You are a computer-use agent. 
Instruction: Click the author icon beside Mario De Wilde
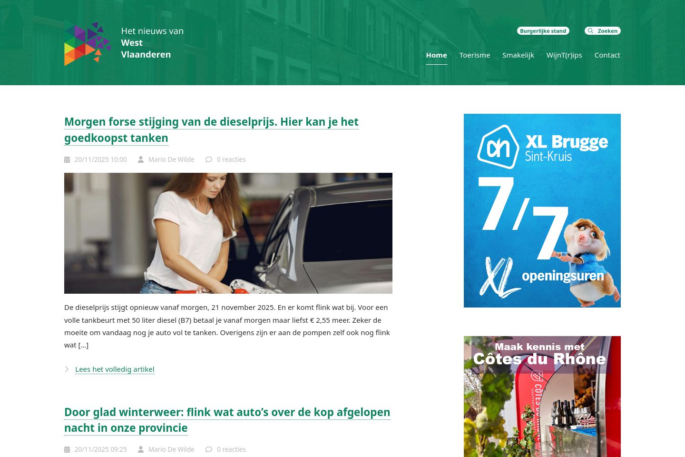pos(141,160)
